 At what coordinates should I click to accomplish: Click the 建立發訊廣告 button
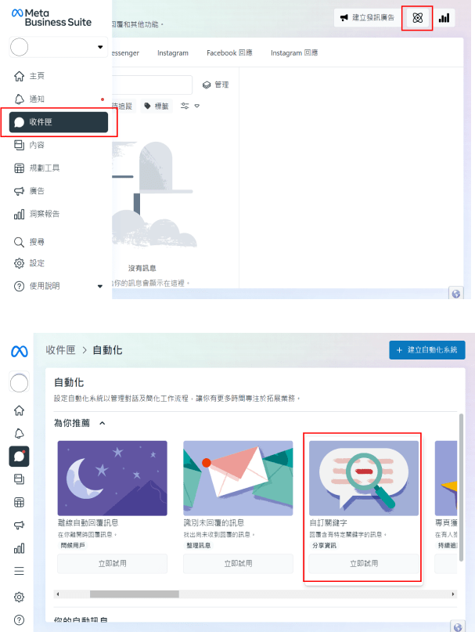368,18
